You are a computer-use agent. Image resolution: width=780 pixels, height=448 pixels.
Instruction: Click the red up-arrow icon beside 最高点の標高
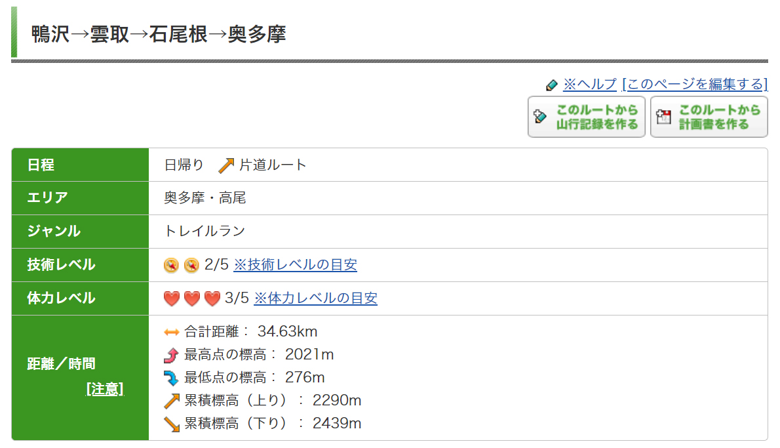(x=171, y=355)
